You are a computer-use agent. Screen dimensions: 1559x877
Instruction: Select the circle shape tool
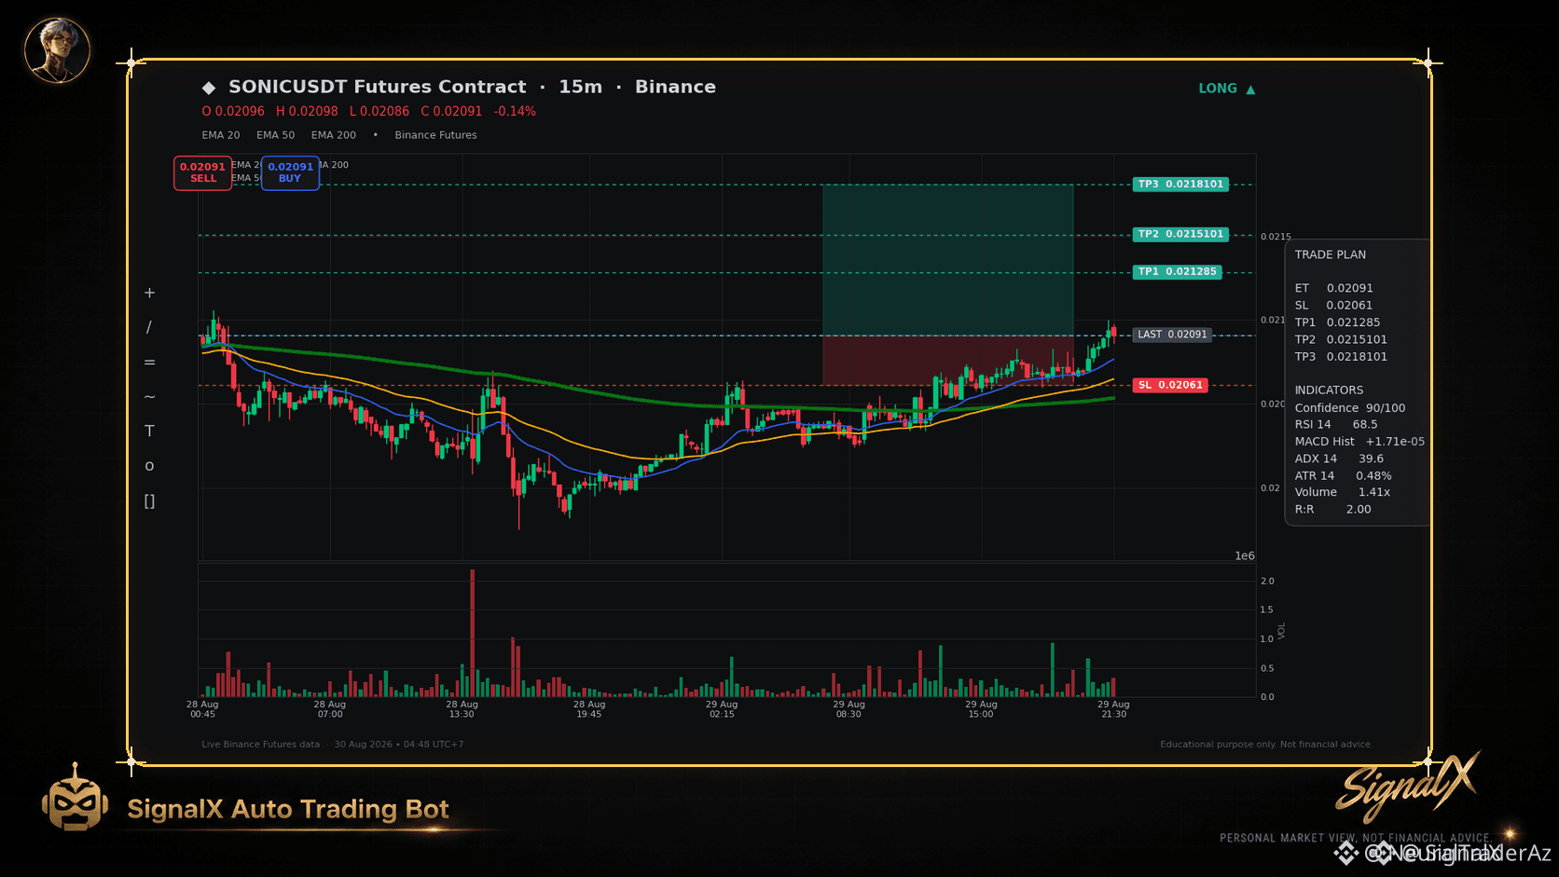coord(149,466)
